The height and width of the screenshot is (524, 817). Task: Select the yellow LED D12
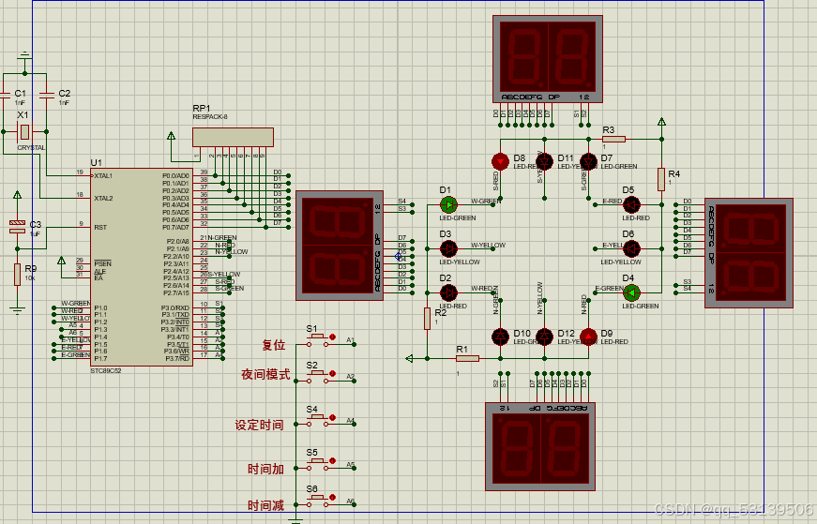(544, 337)
